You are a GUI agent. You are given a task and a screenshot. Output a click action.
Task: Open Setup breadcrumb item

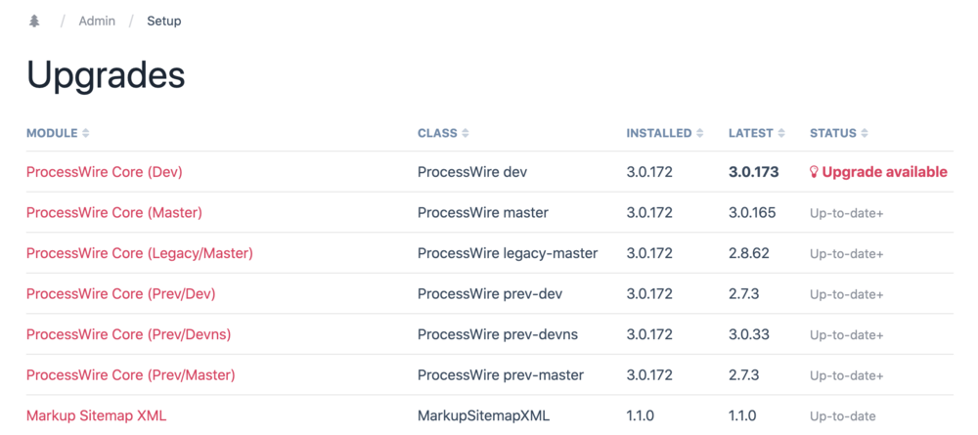click(163, 21)
